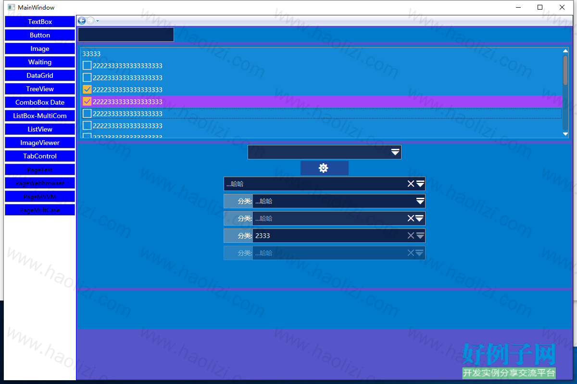Maximize the MainWindow window
577x384 pixels.
click(x=540, y=7)
